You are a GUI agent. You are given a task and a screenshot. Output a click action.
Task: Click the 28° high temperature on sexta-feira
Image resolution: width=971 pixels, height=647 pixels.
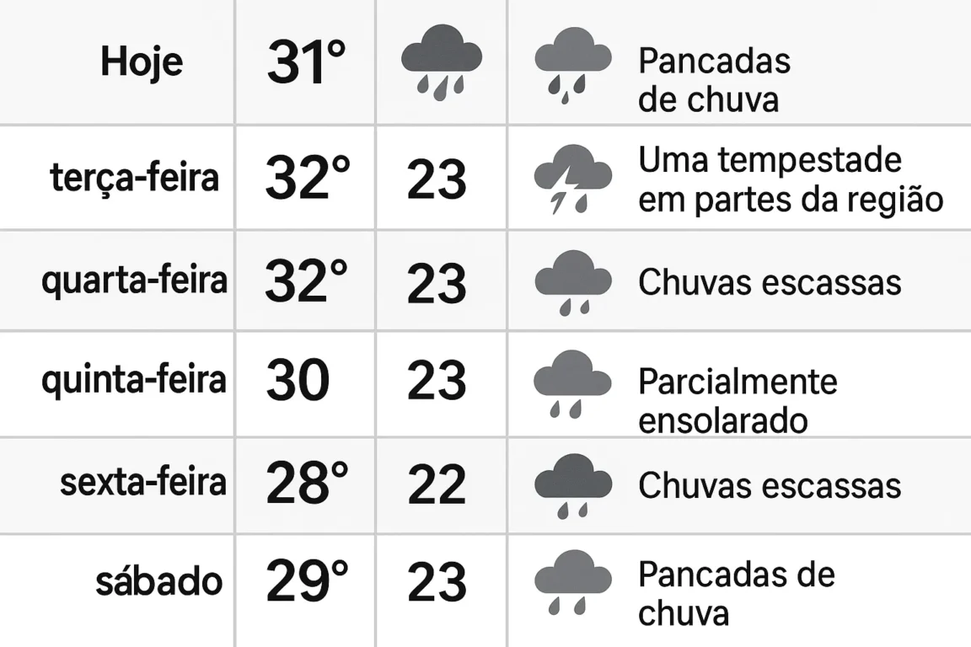click(307, 483)
